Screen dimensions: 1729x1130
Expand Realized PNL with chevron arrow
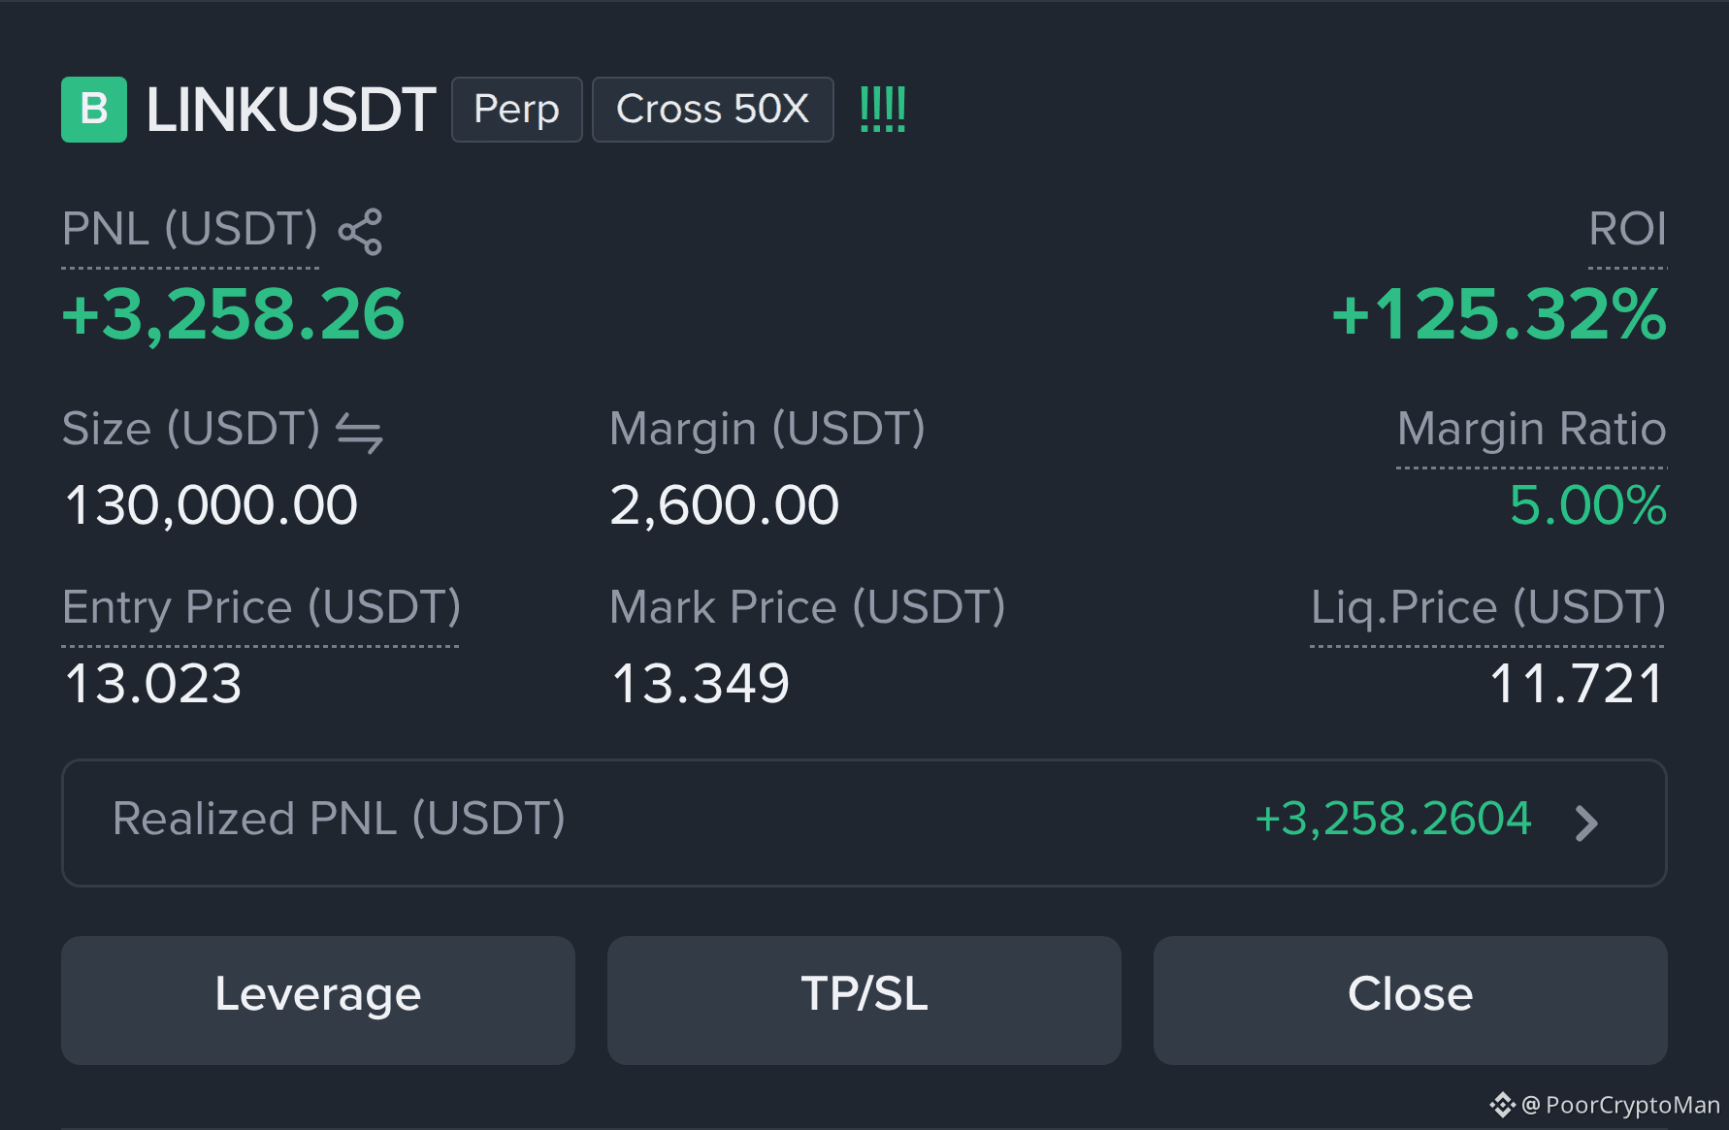click(x=1586, y=823)
